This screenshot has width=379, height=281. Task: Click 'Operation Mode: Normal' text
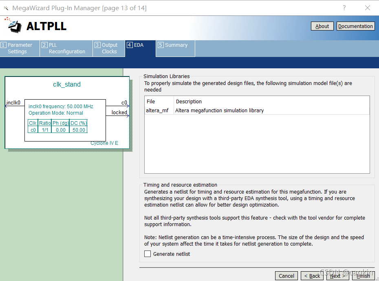click(55, 113)
